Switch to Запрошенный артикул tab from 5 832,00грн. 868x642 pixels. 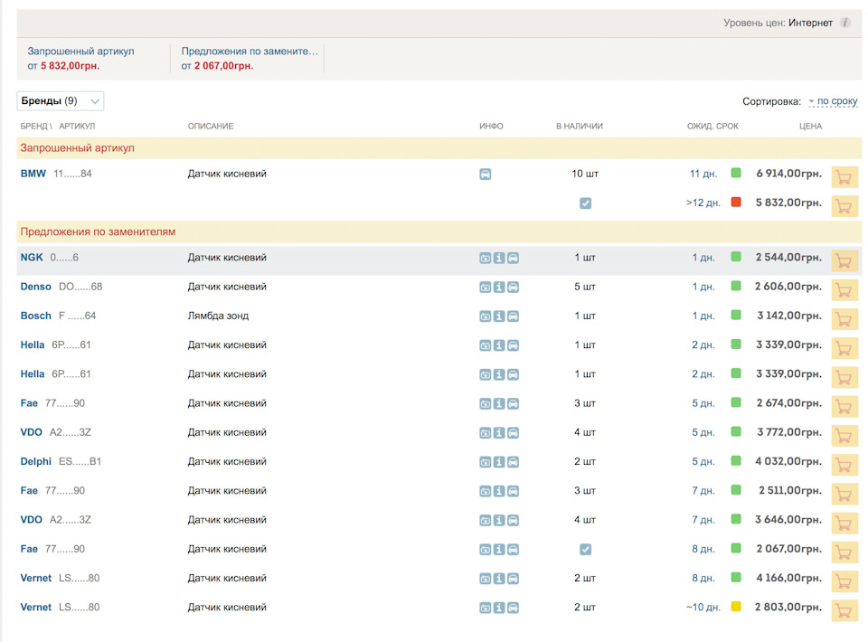click(80, 58)
